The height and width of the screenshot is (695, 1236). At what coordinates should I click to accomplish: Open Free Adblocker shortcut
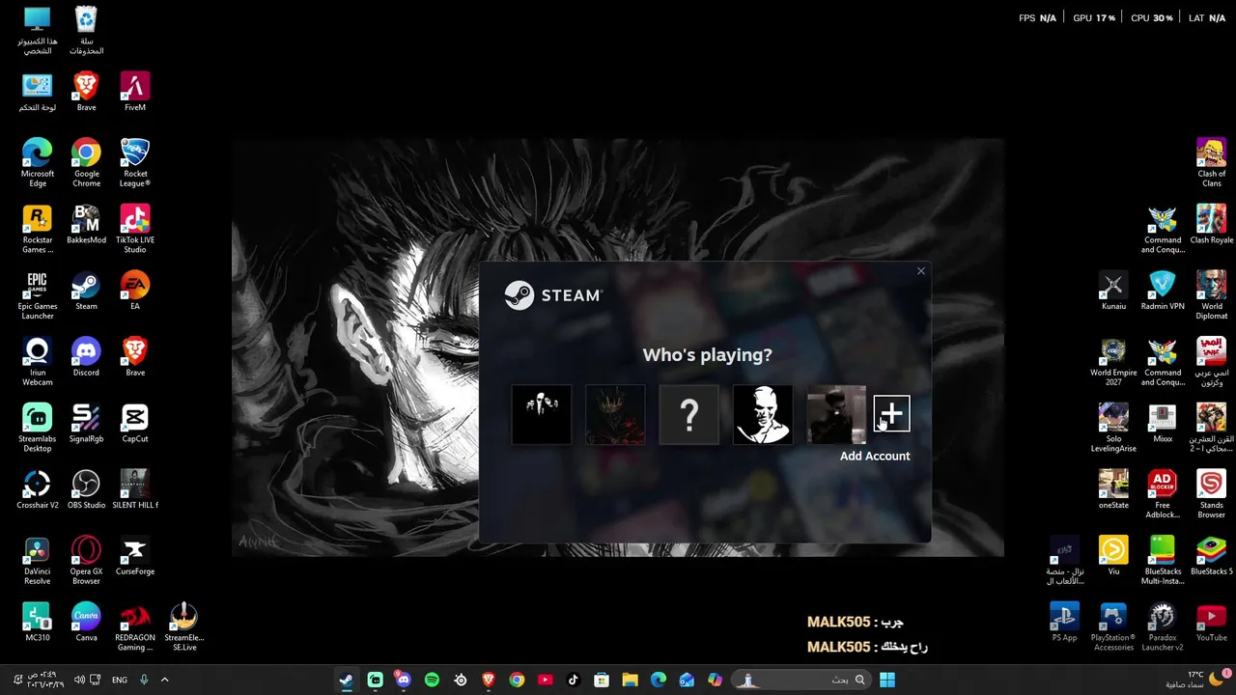[x=1163, y=493]
